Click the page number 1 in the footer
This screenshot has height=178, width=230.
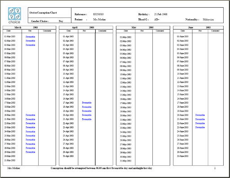[215, 168]
